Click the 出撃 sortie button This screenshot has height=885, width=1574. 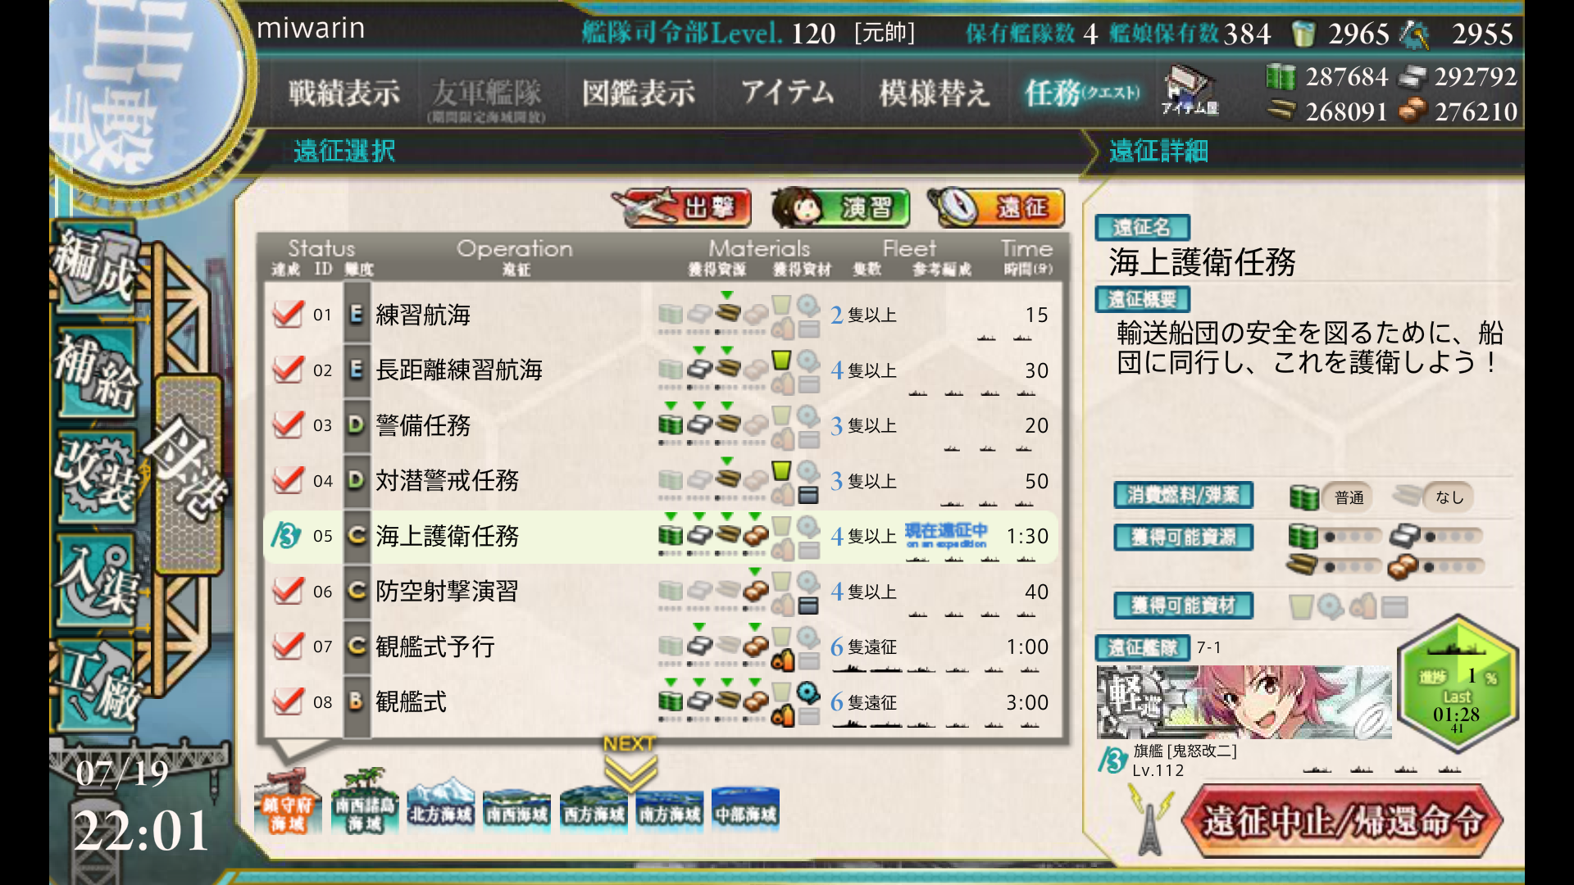[x=682, y=207]
